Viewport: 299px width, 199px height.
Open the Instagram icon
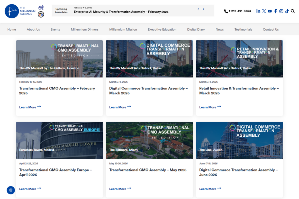point(281,11)
